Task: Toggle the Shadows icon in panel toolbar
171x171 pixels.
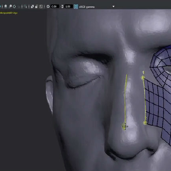Action: 10,7
